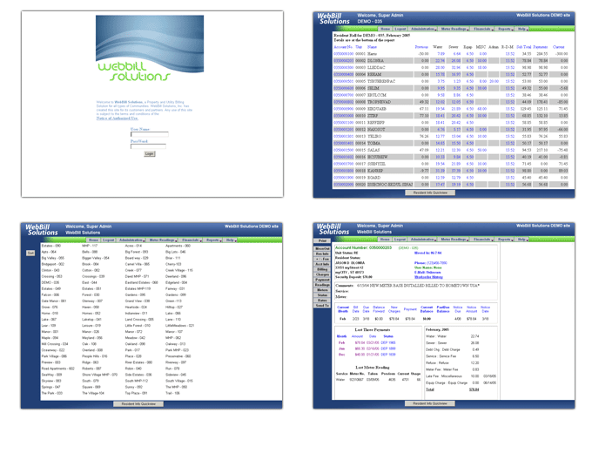This screenshot has height=453, width=592.
Task: Sort resident roll by the Previous column header
Action: (421, 47)
